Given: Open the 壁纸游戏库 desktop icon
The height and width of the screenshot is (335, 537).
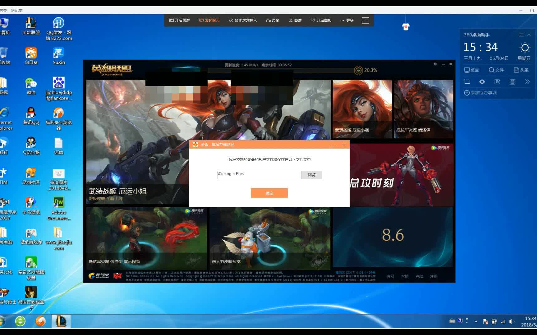Looking at the screenshot, I should click(x=31, y=236).
